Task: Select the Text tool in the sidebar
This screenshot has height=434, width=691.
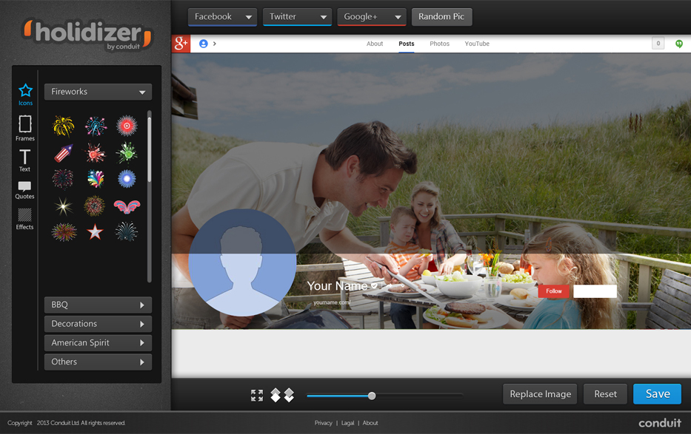Action: 24,160
